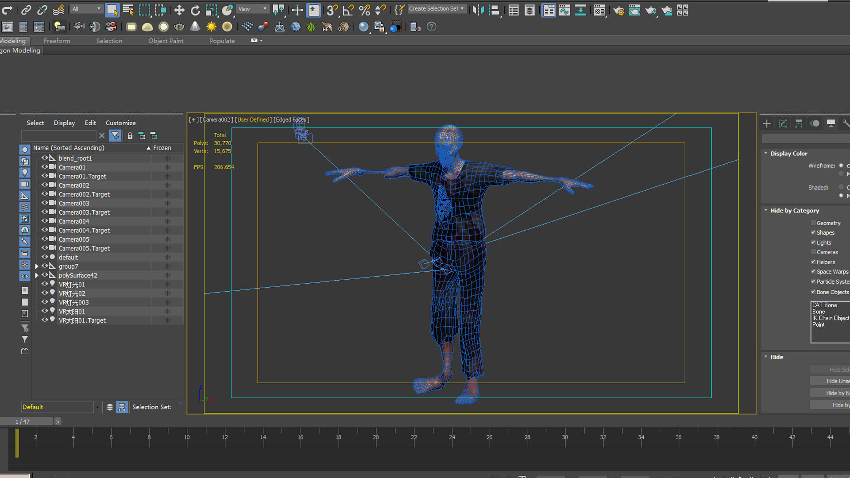Click the Mirror tool icon
Viewport: 850px width, 478px height.
(478, 10)
